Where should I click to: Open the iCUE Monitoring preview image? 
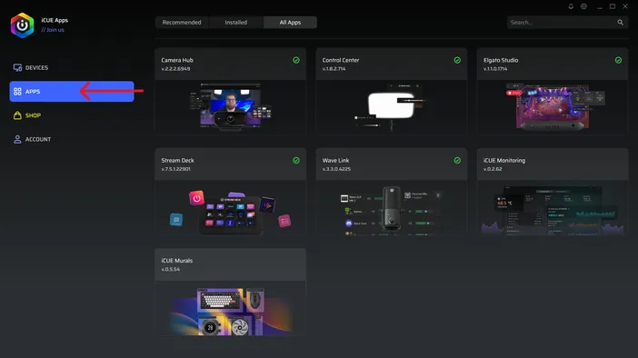[x=553, y=207]
